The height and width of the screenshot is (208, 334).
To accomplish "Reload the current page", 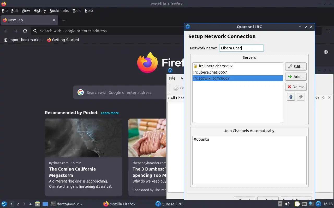I will click(25, 31).
